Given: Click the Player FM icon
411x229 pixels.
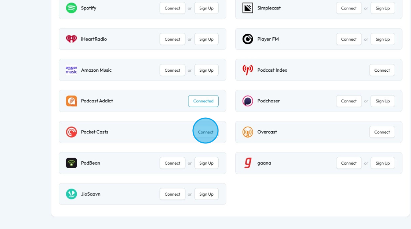Looking at the screenshot, I should click(248, 39).
